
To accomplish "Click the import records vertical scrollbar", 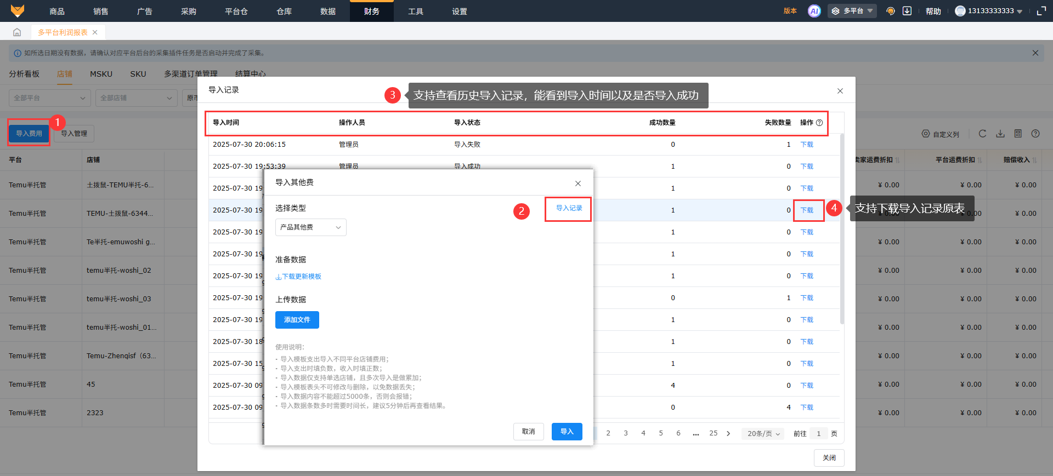I will (x=842, y=230).
